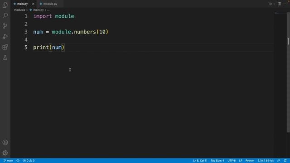Open the Extensions view

click(5, 47)
